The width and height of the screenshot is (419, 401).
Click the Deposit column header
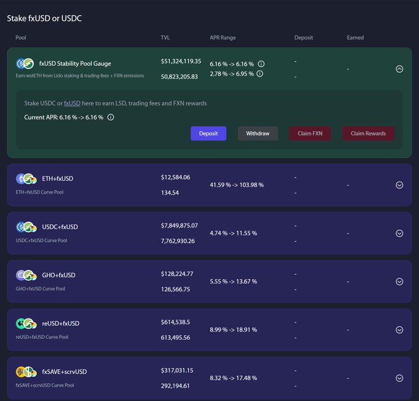(x=304, y=38)
